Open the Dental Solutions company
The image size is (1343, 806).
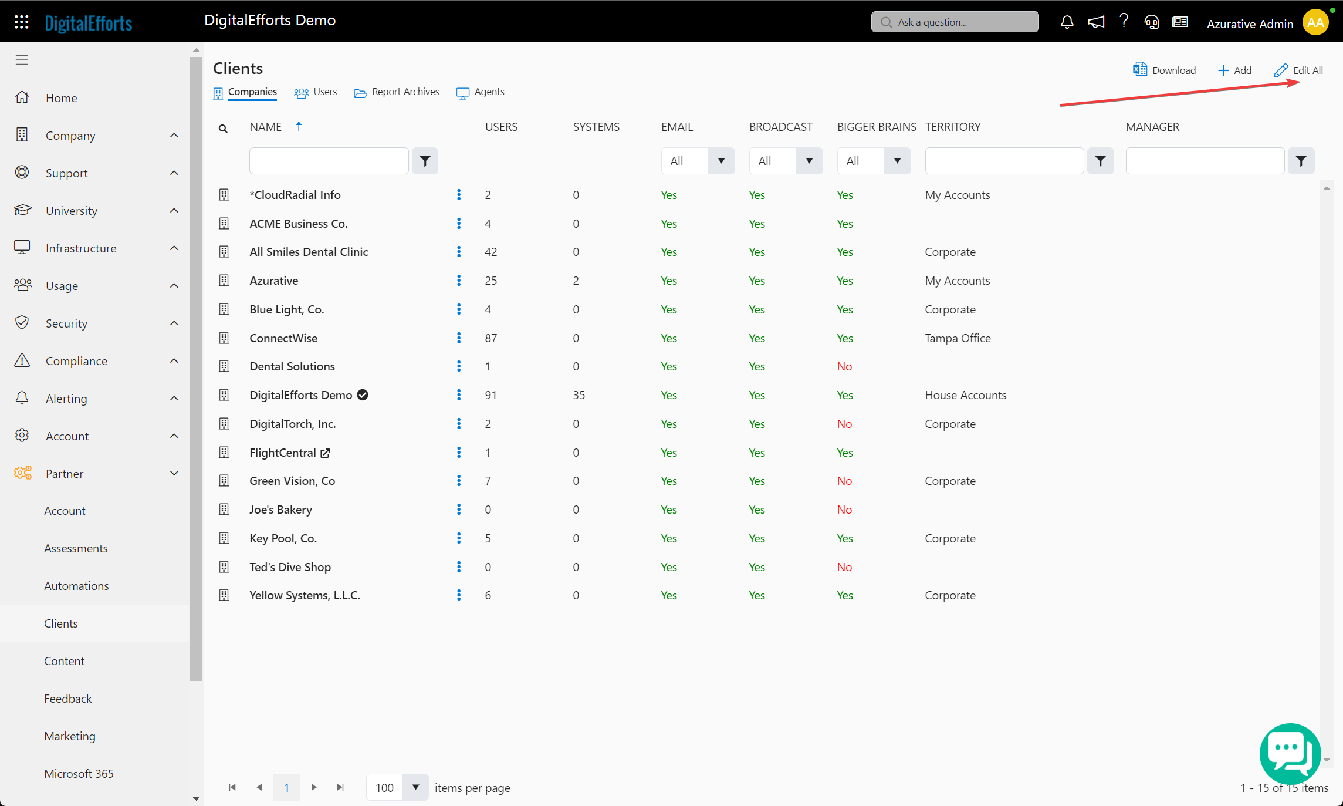[292, 366]
